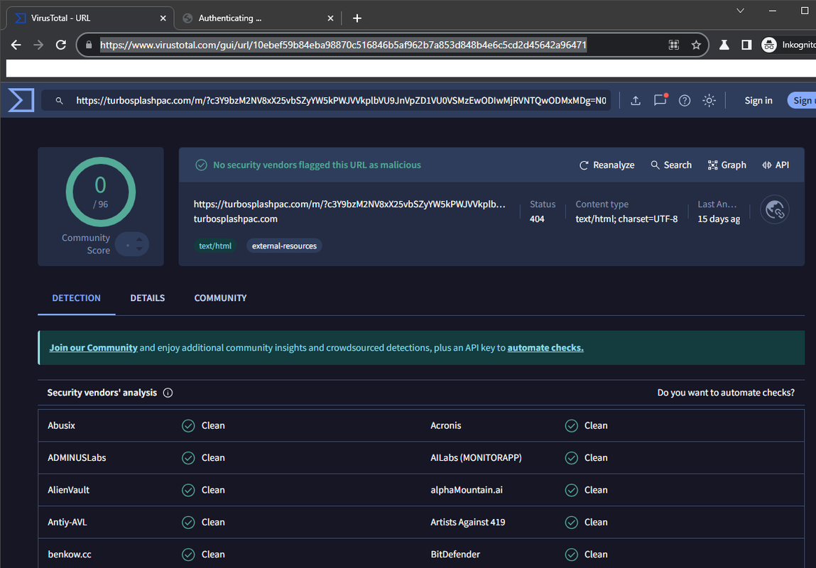Viewport: 816px width, 568px height.
Task: Click the search magnifier in VirusTotal bar
Action: (x=60, y=100)
